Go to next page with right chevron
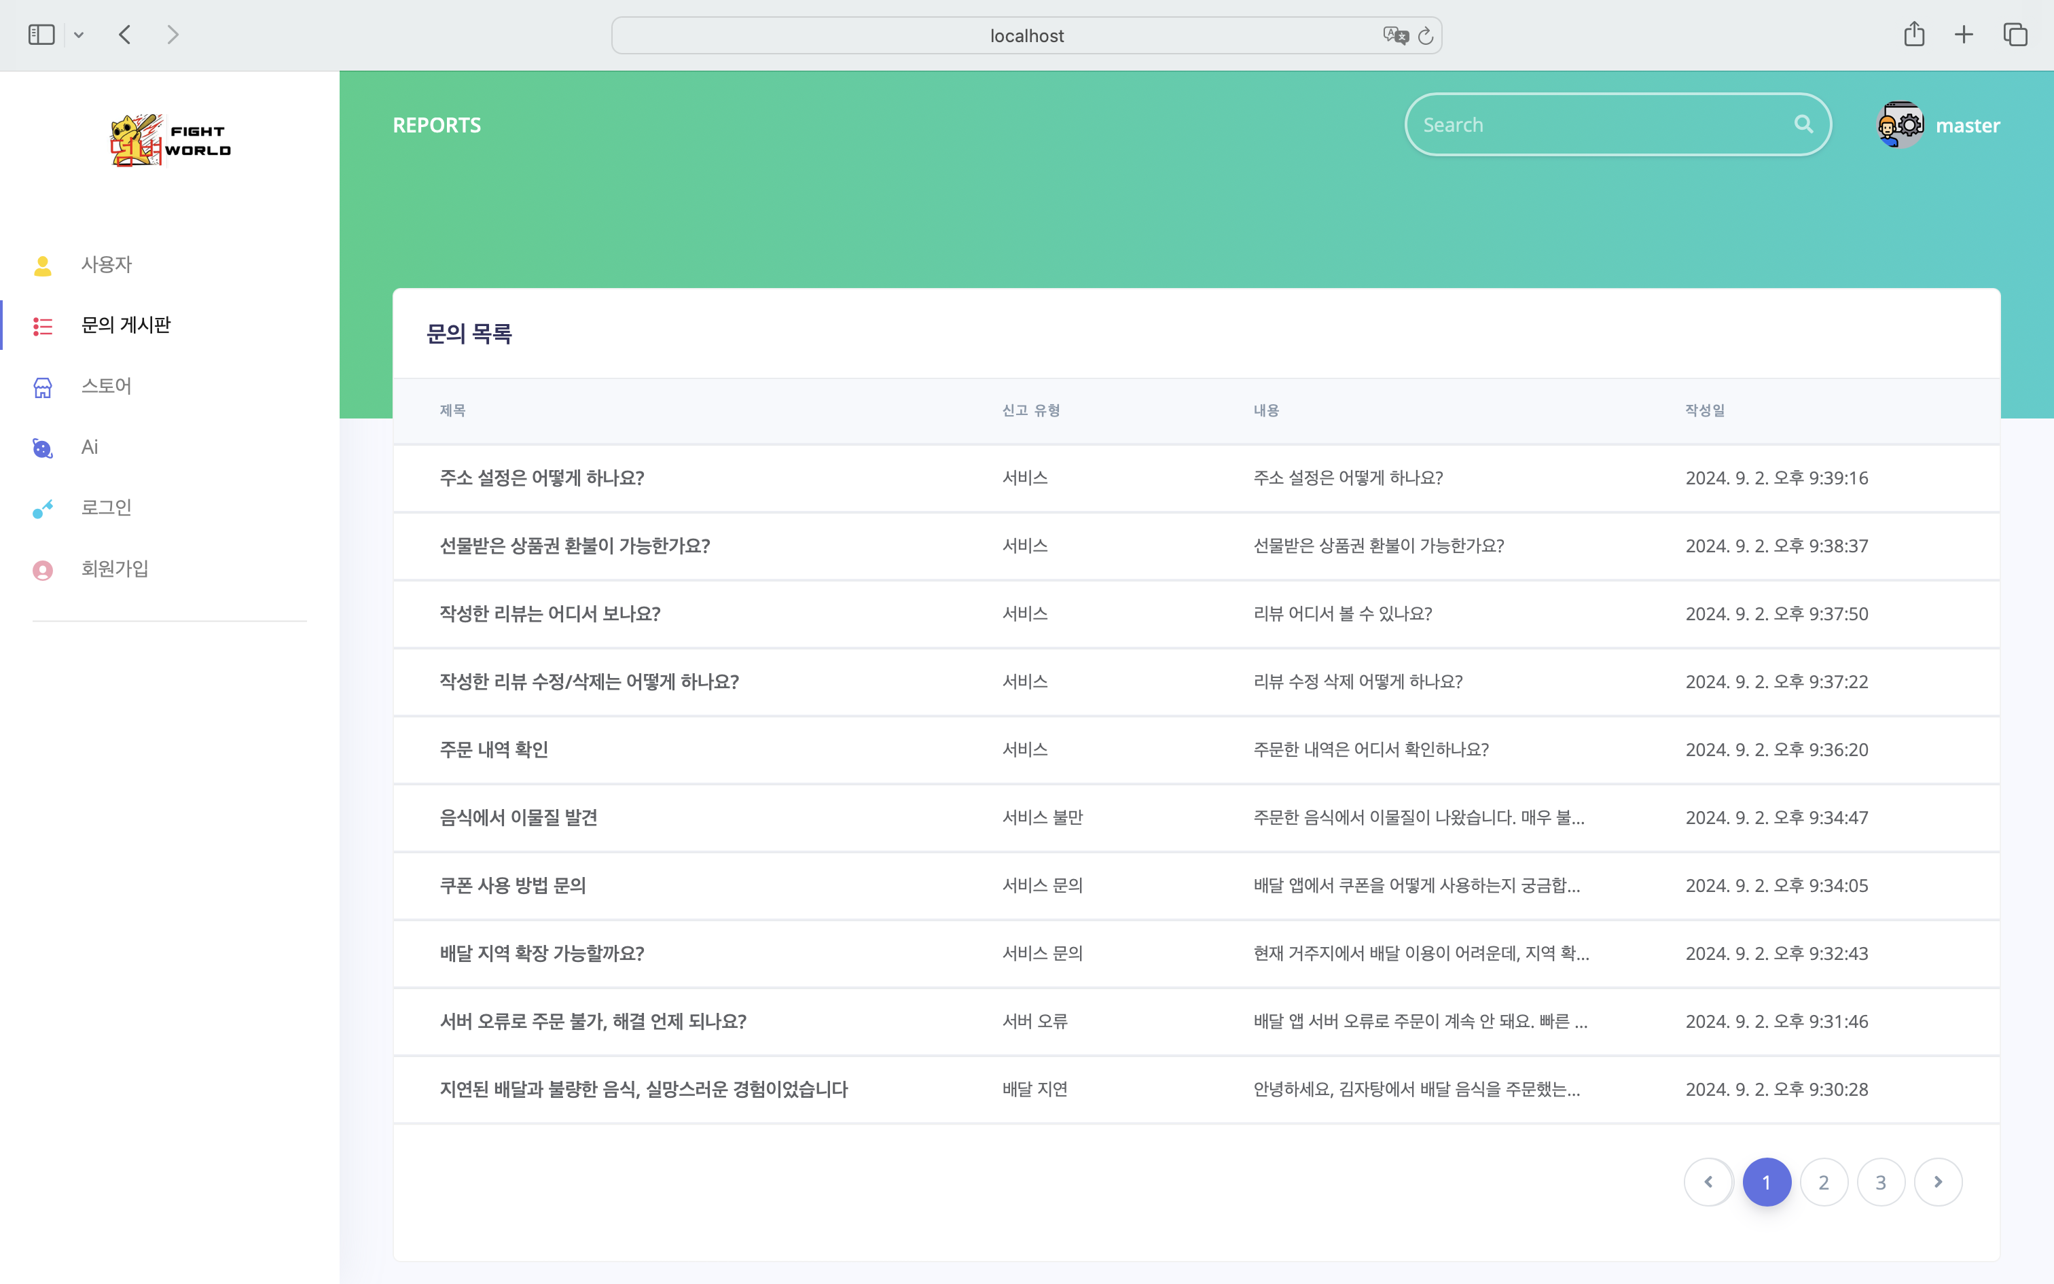Image resolution: width=2054 pixels, height=1284 pixels. pos(1938,1181)
